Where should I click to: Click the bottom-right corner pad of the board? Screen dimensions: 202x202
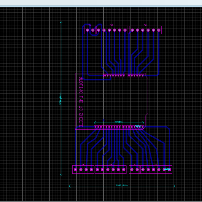pos(169,170)
